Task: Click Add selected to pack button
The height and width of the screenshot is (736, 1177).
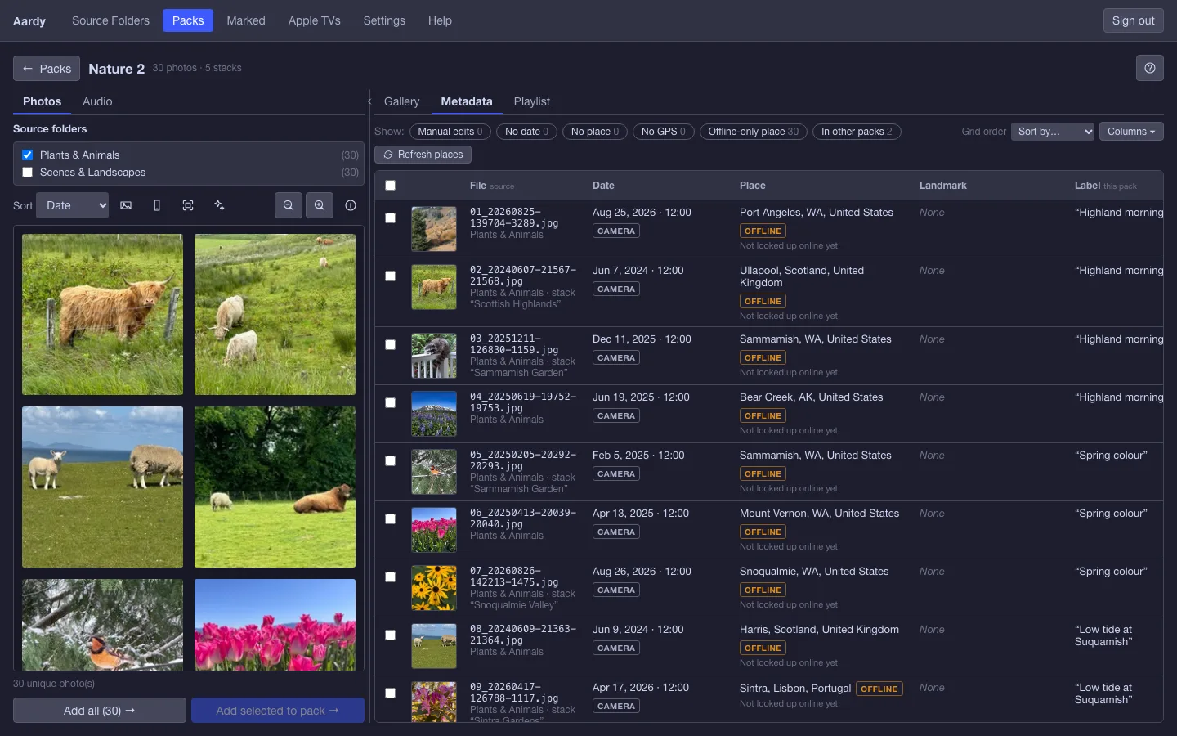Action: (x=278, y=711)
